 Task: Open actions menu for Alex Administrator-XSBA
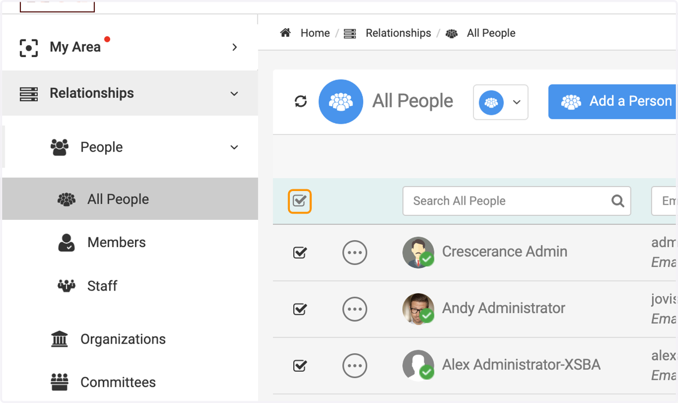[x=355, y=366]
